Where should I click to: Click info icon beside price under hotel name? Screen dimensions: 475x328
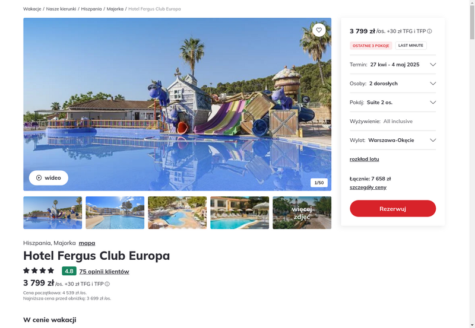pyautogui.click(x=107, y=284)
